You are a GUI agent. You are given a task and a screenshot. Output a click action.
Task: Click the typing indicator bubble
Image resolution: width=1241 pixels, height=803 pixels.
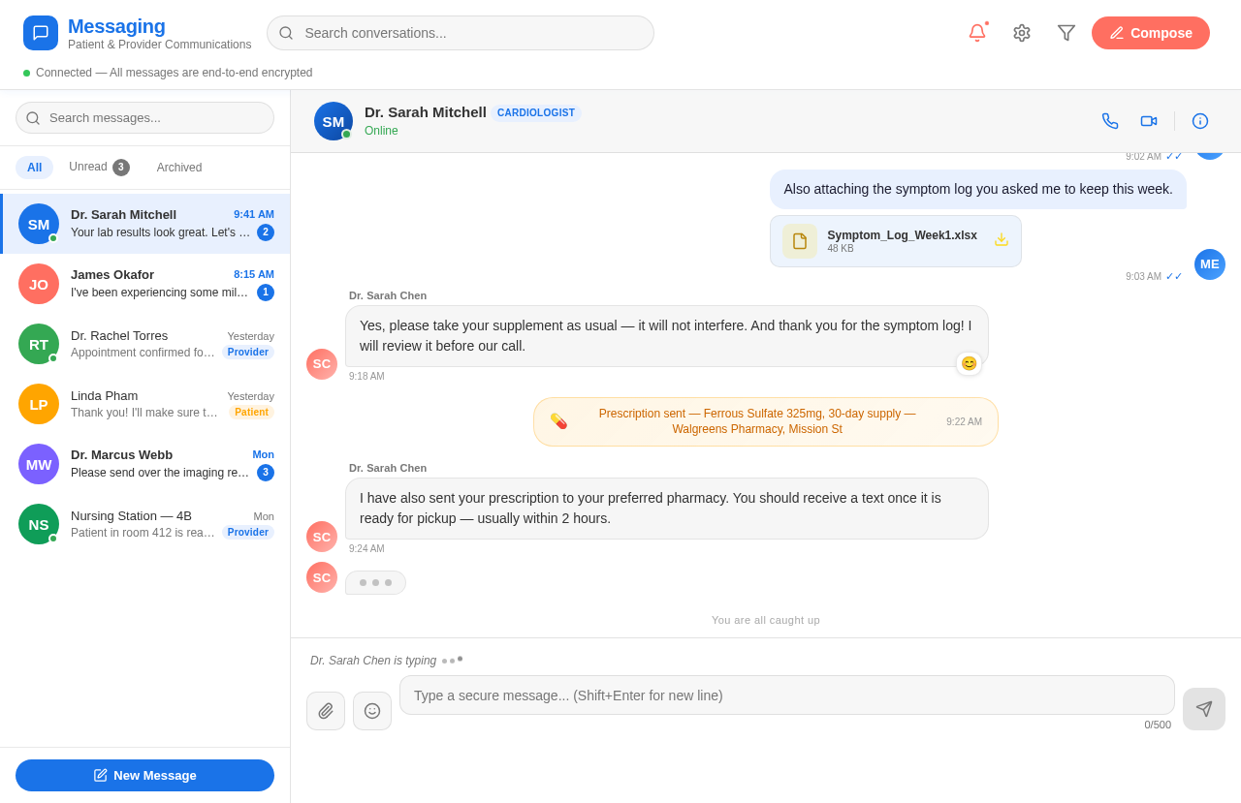[x=375, y=583]
